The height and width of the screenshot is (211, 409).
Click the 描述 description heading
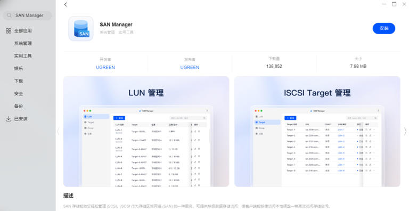pyautogui.click(x=68, y=196)
